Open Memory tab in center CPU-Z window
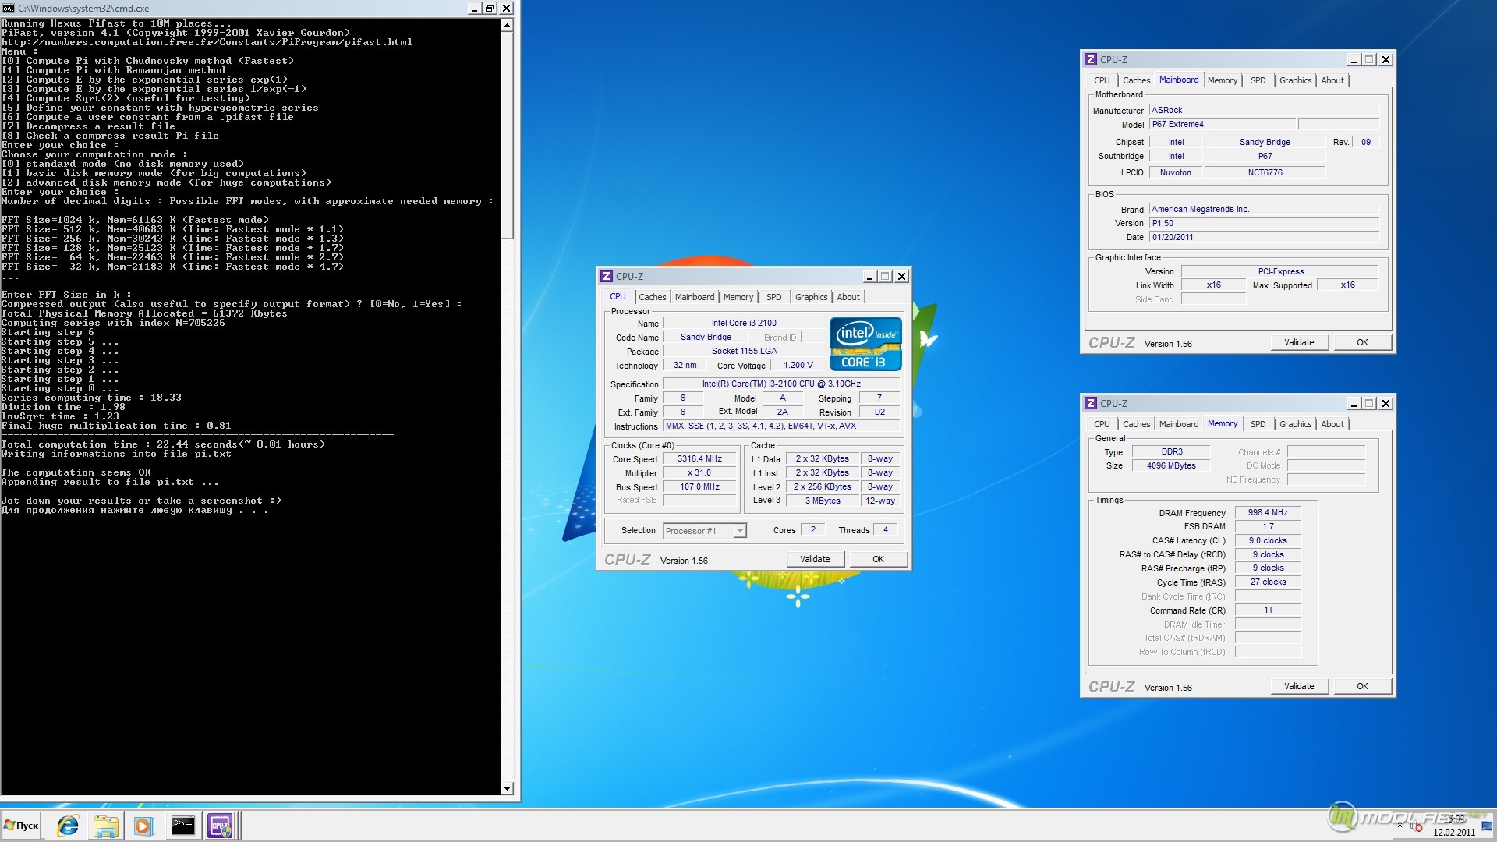Image resolution: width=1497 pixels, height=842 pixels. click(x=738, y=297)
